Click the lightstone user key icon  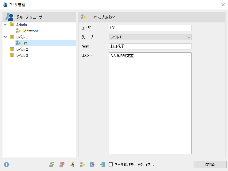[18, 31]
